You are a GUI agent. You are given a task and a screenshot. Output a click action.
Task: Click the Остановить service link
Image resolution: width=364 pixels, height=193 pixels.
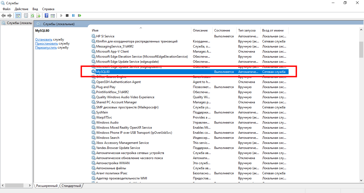tap(44, 40)
